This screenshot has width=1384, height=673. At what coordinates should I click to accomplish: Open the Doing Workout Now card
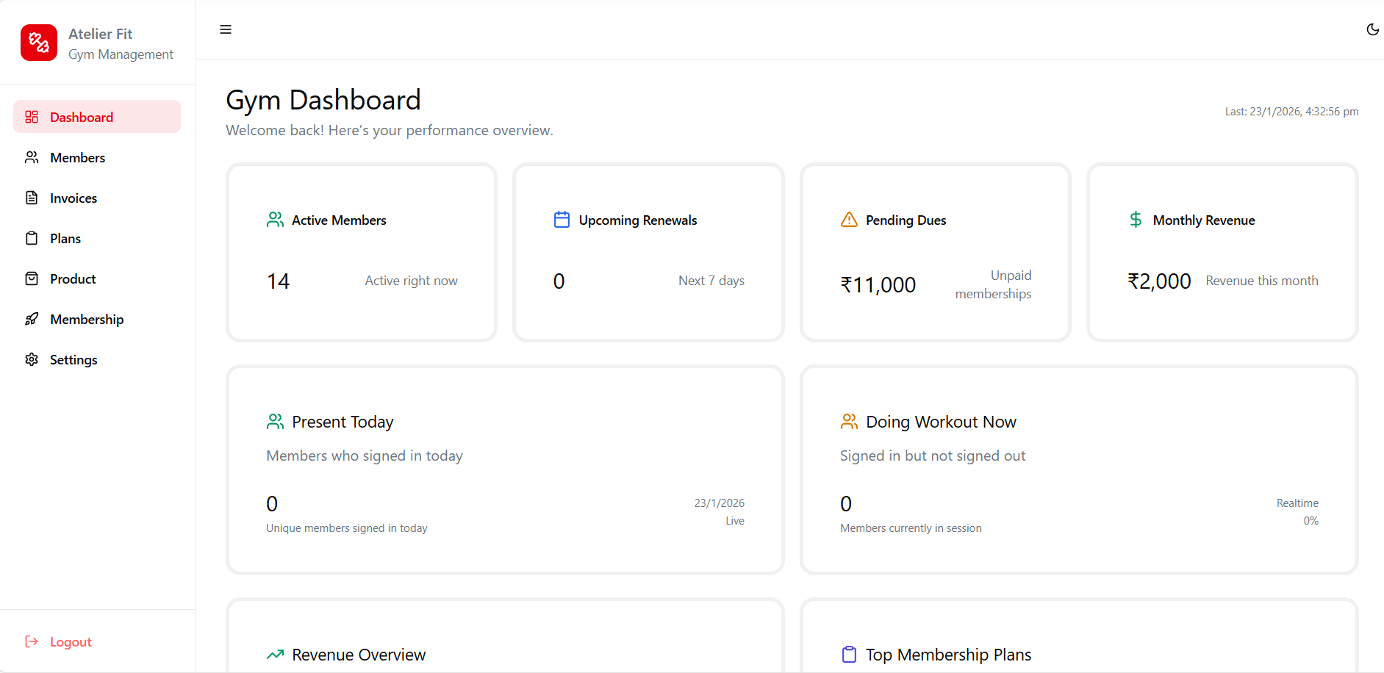[x=1078, y=470]
